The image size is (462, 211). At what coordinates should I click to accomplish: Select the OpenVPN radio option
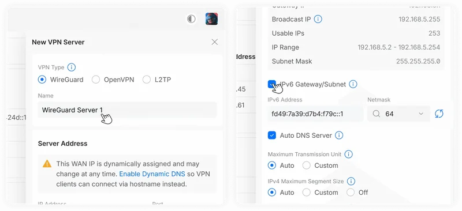coord(96,80)
